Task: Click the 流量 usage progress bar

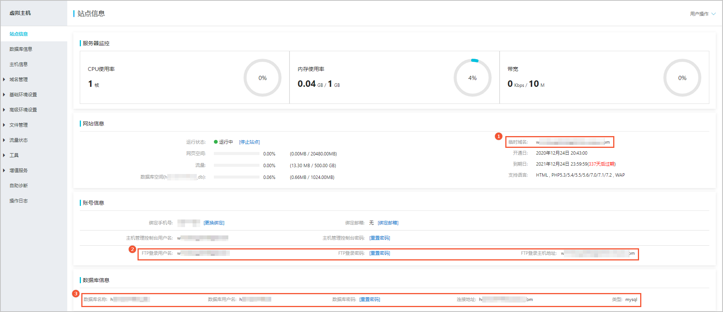Action: 237,165
